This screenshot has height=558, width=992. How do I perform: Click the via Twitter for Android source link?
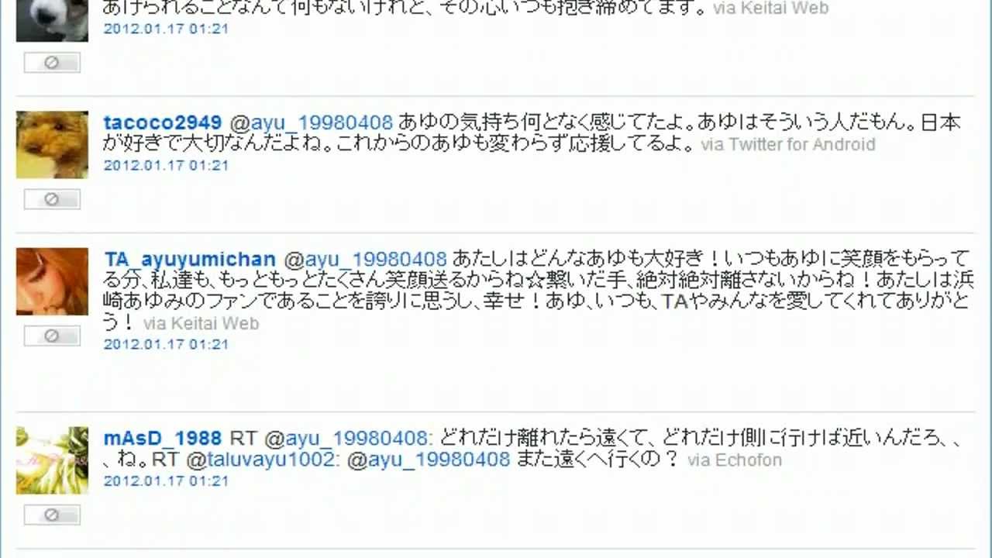click(788, 145)
